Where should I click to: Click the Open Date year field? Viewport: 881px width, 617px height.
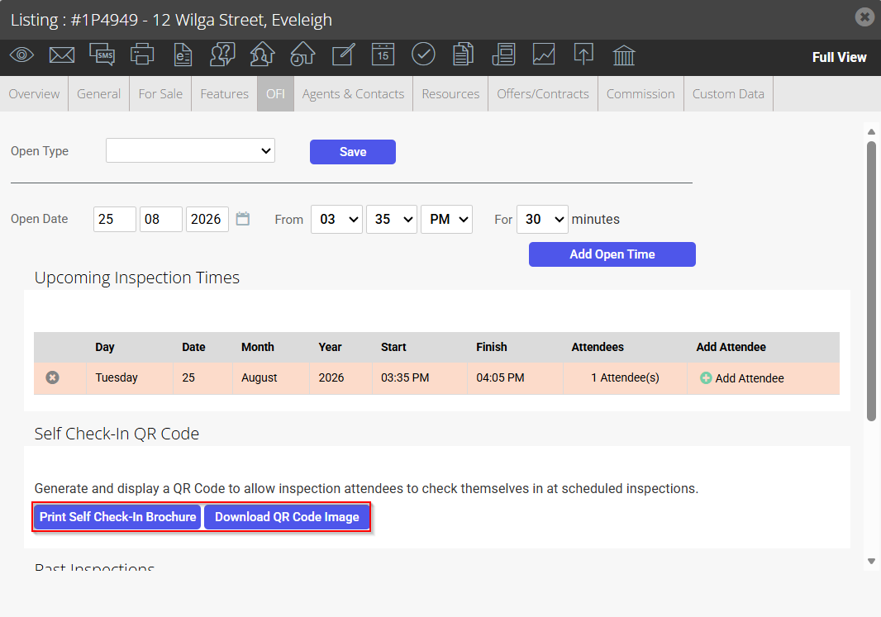click(207, 219)
